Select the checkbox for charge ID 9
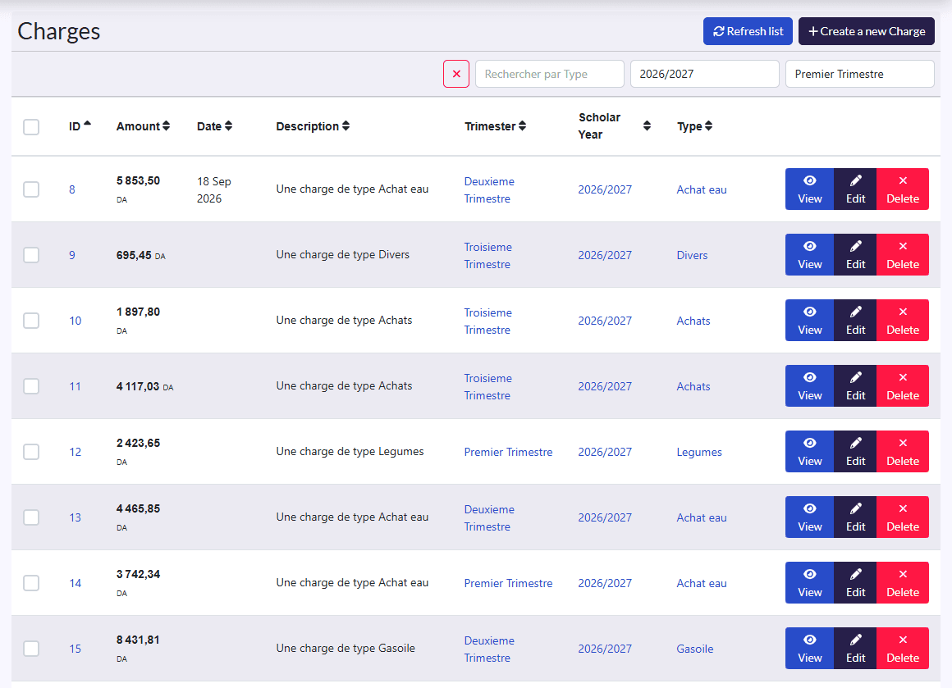 [x=31, y=255]
